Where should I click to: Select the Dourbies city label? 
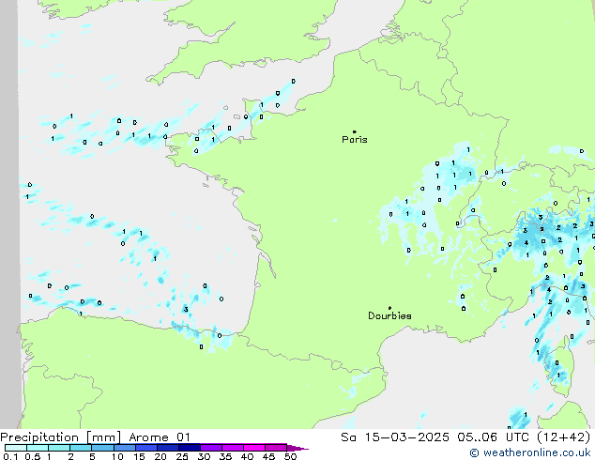389,315
